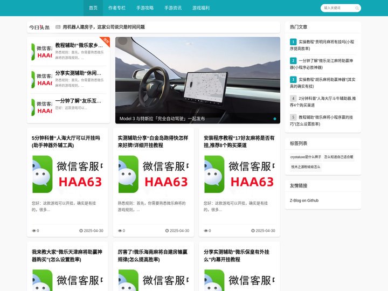Click the clock icon on 白金岛跑得快 card

coord(167,231)
